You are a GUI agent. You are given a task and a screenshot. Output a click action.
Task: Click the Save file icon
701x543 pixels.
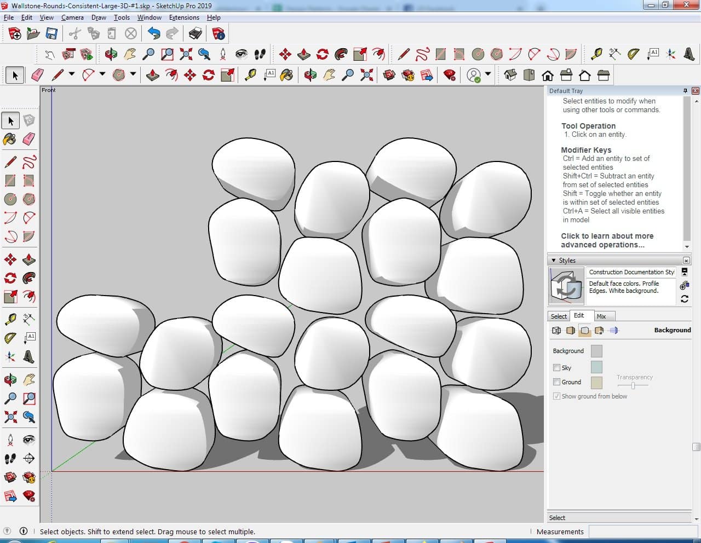click(51, 34)
